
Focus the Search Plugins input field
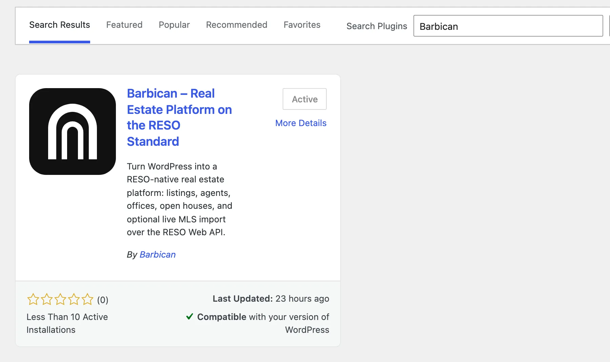[x=508, y=26]
